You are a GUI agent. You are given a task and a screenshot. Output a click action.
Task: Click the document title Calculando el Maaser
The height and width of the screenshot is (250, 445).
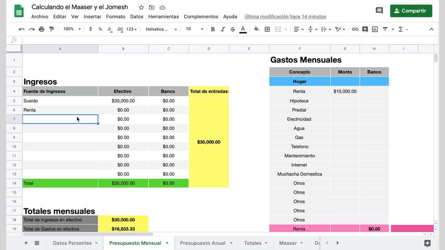pos(80,7)
